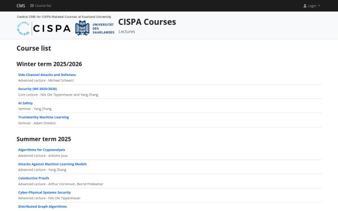Click 'Advanced Lecture - Antoine Joux' text

point(43,155)
